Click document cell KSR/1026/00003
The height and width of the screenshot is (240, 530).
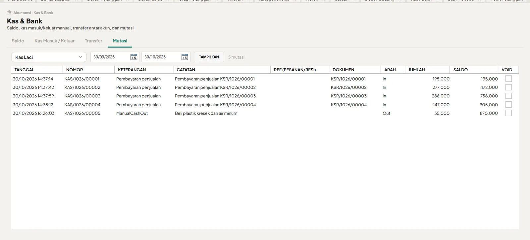click(x=349, y=96)
